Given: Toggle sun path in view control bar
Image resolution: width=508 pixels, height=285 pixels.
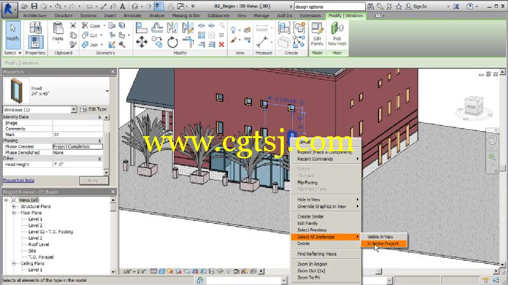Looking at the screenshot, I should point(170,272).
